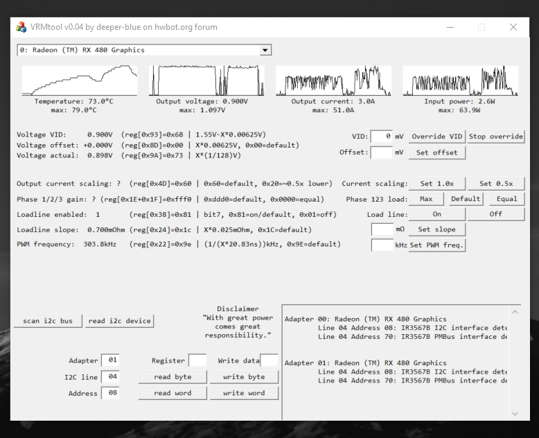
Task: Click the Set slope button
Action: (437, 229)
